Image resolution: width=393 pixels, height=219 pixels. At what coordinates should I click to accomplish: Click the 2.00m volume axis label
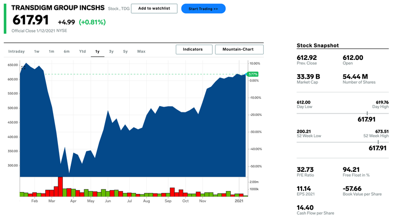pyautogui.click(x=254, y=182)
